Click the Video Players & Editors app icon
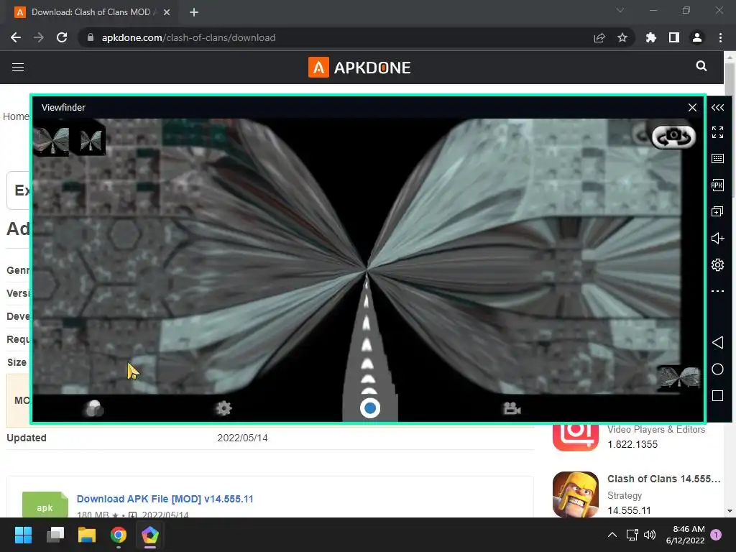This screenshot has height=552, width=736. [576, 437]
